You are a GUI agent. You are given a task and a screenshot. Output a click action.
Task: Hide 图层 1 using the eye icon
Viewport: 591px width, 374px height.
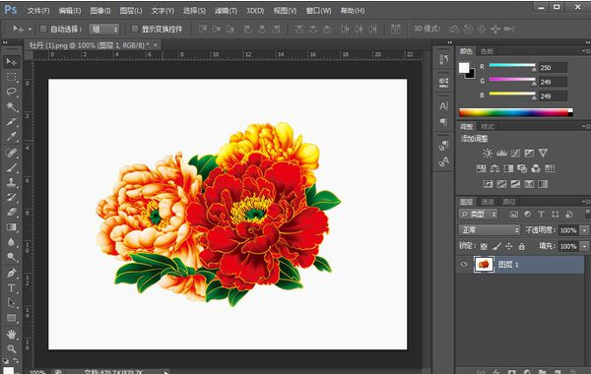[464, 265]
